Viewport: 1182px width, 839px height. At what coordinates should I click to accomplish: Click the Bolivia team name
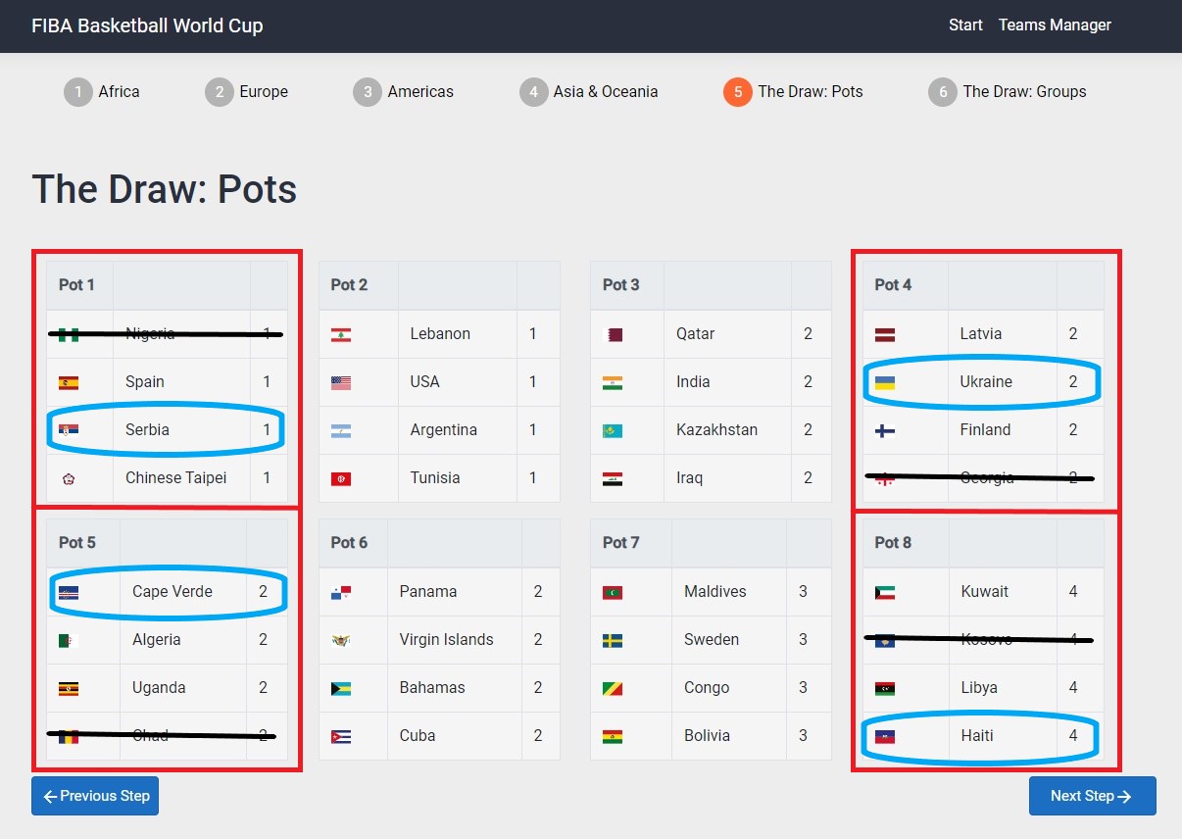coord(708,736)
